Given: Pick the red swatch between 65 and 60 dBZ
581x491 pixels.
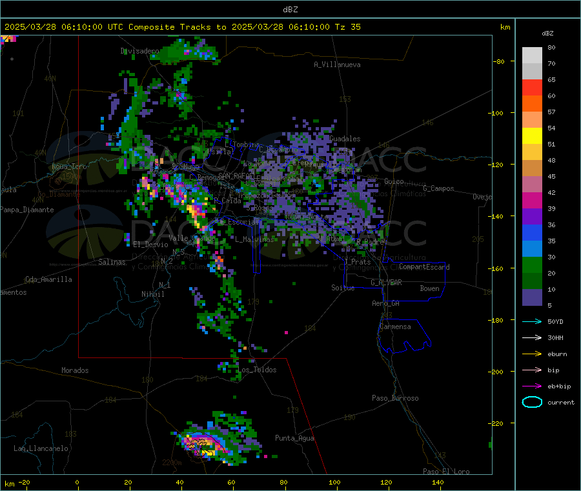Looking at the screenshot, I should click(x=532, y=87).
